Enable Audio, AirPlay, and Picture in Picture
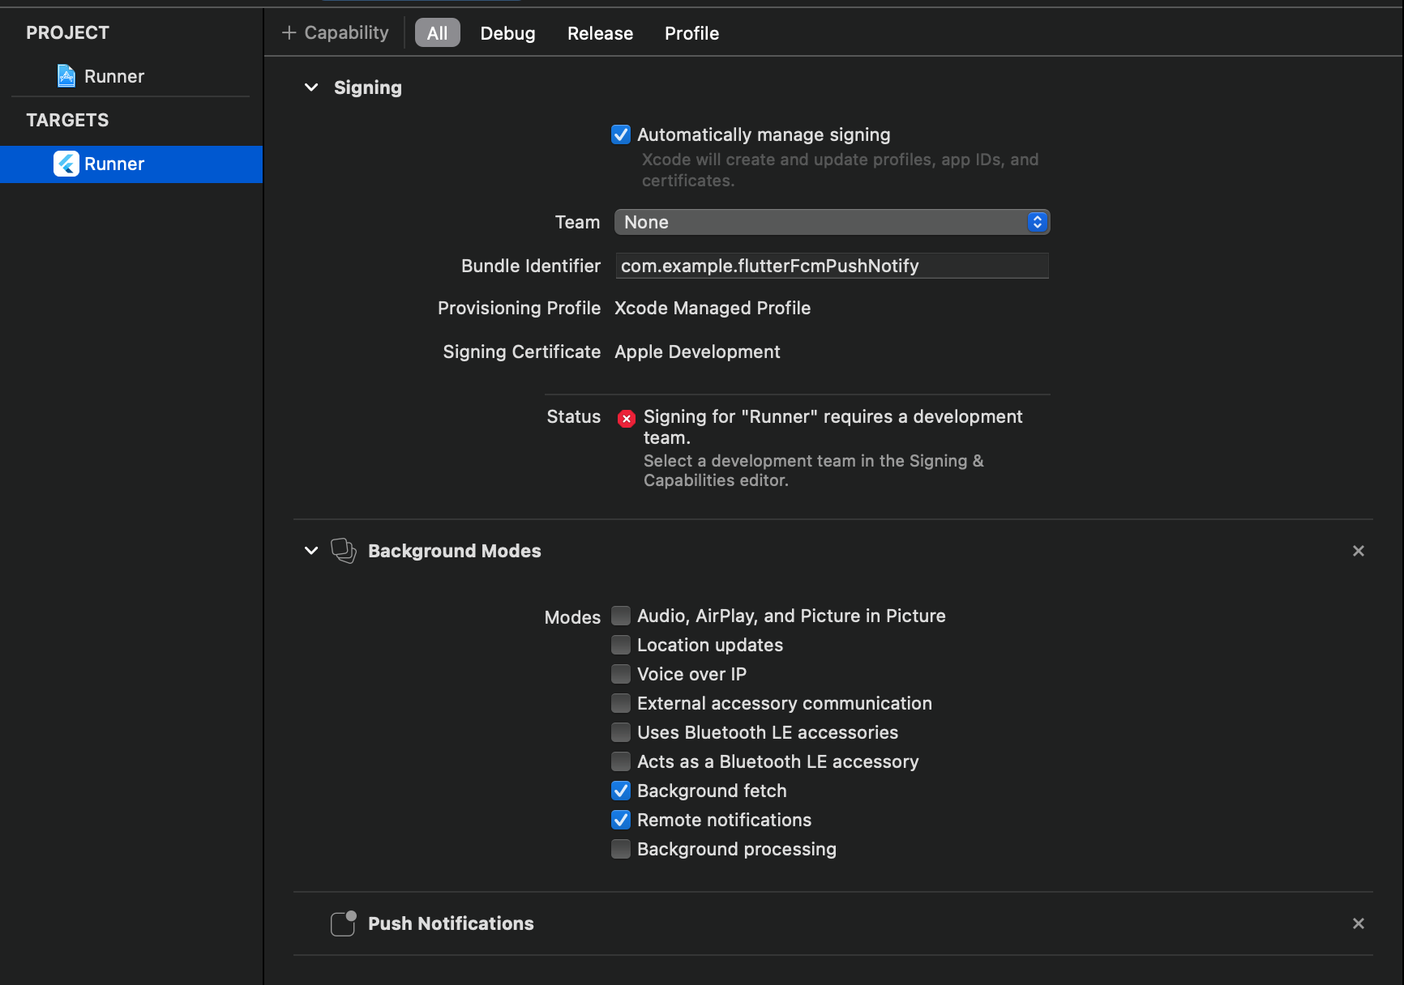This screenshot has height=985, width=1404. pos(621,616)
